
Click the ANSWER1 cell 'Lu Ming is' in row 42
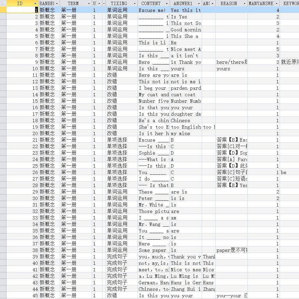[x=186, y=276]
